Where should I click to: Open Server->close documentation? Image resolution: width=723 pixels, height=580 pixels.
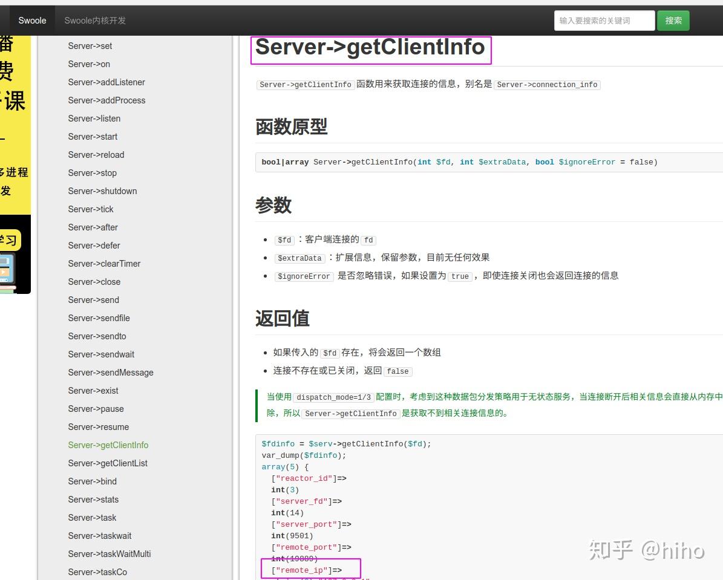tap(94, 281)
